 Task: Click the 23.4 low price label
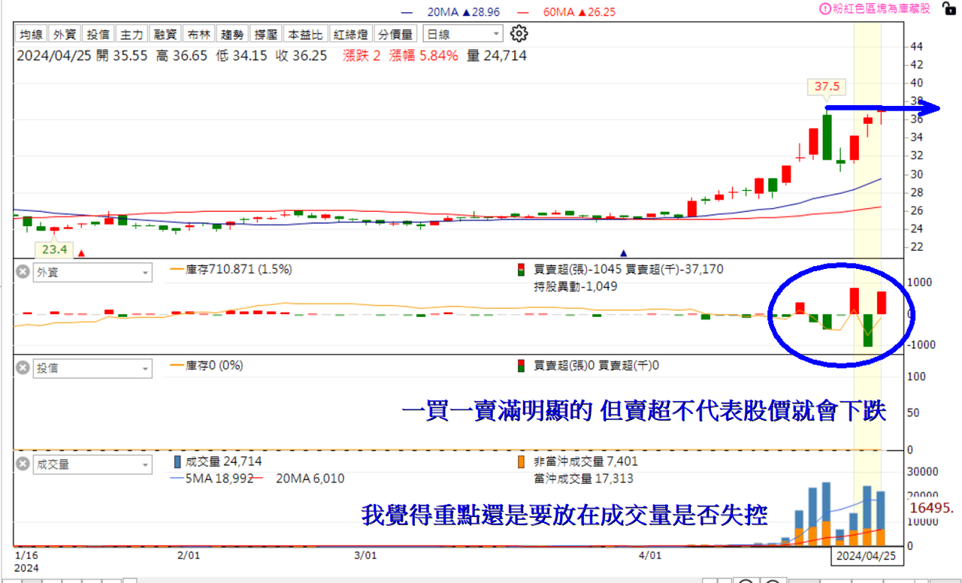[53, 249]
